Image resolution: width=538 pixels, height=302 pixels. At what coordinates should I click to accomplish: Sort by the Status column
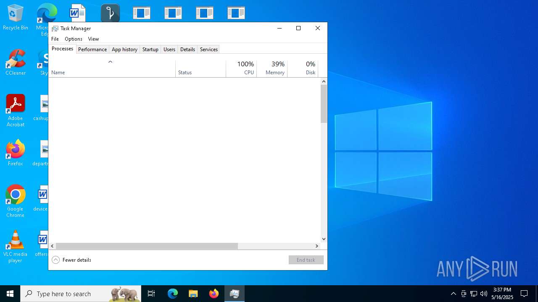tap(201, 68)
